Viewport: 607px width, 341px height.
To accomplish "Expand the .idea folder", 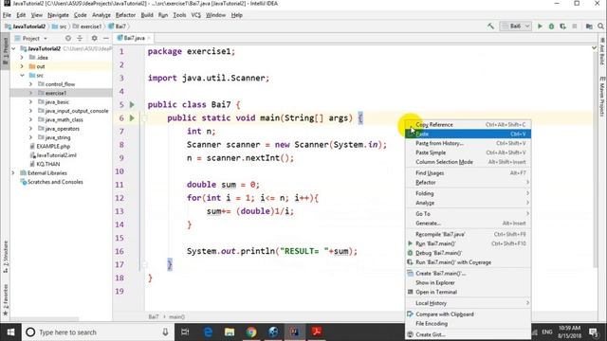I will [x=22, y=58].
